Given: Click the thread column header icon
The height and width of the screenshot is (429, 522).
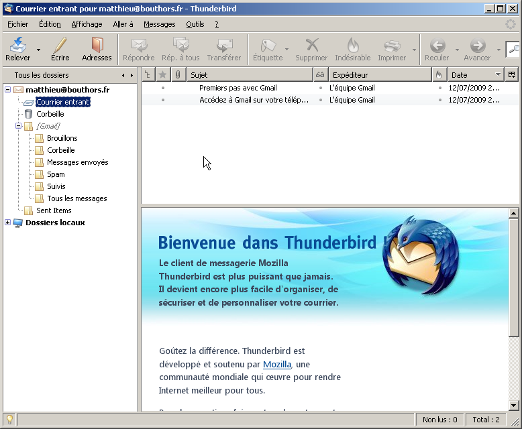Looking at the screenshot, I should pos(148,75).
